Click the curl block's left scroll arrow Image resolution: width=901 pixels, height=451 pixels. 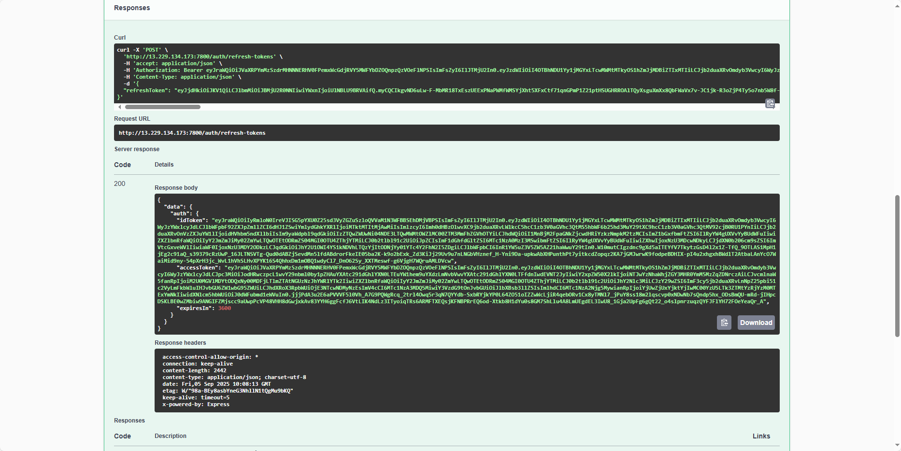[x=120, y=107]
